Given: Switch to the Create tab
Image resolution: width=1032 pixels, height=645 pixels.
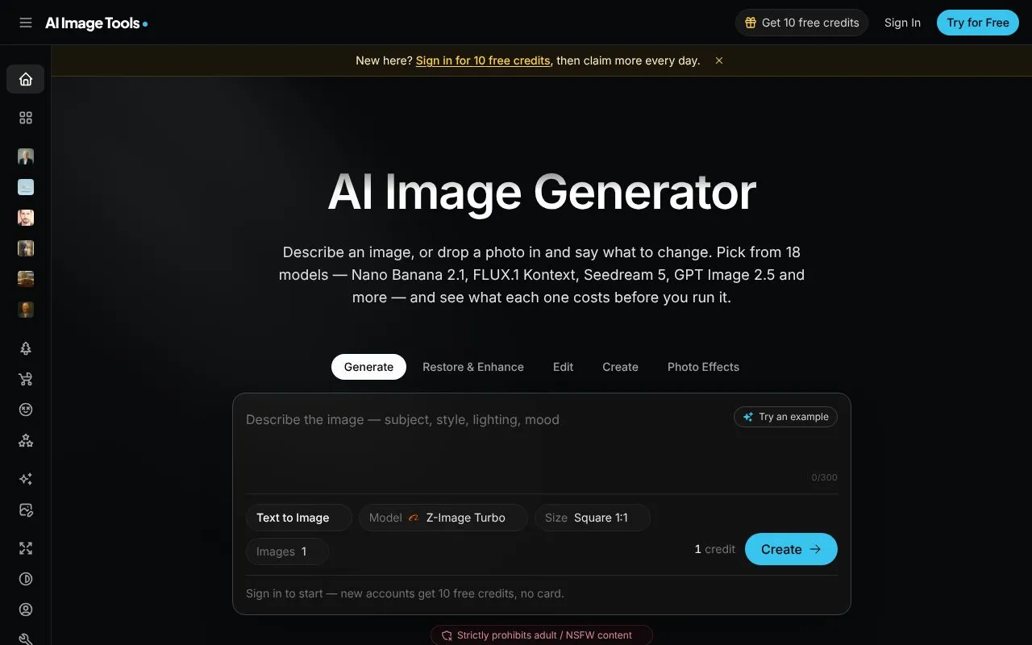Looking at the screenshot, I should [x=620, y=367].
